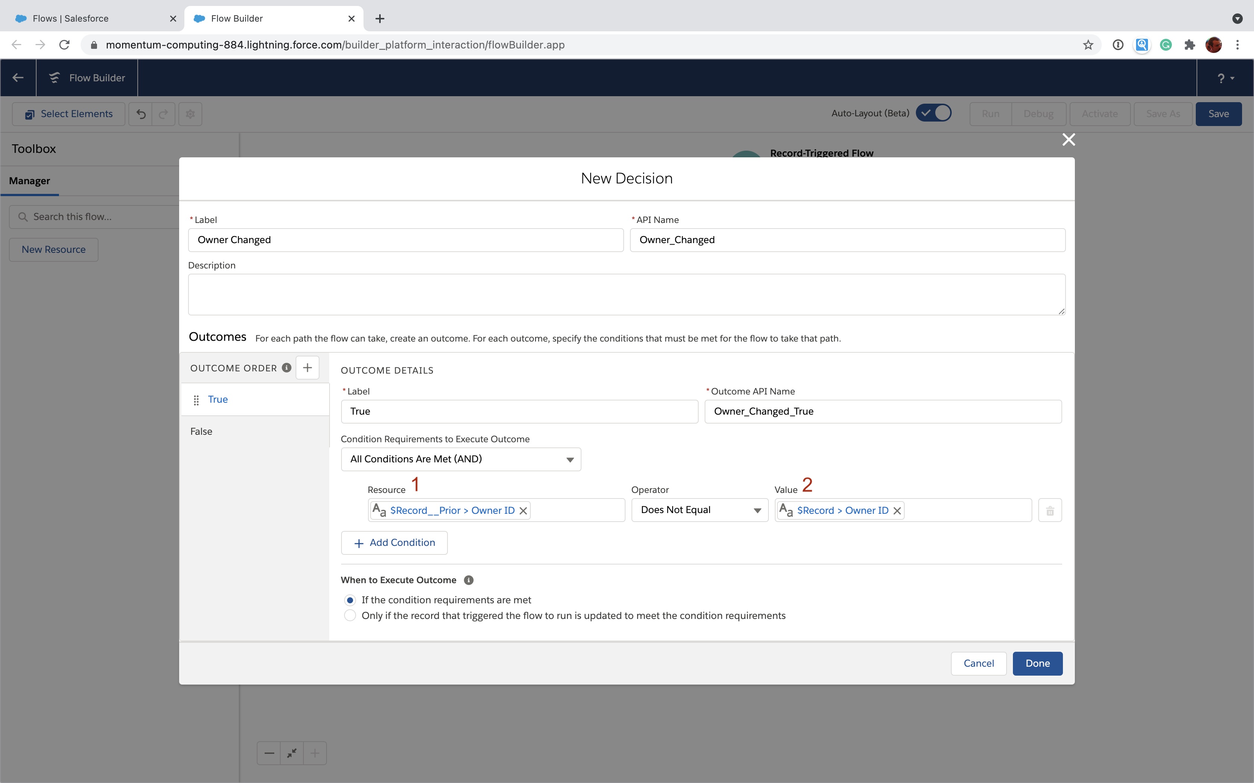Clear the $Record > Owner ID value pill

click(896, 510)
